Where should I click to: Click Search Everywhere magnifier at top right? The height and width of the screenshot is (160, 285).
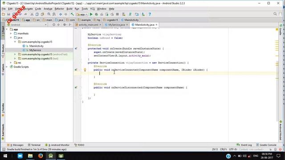coord(275,14)
